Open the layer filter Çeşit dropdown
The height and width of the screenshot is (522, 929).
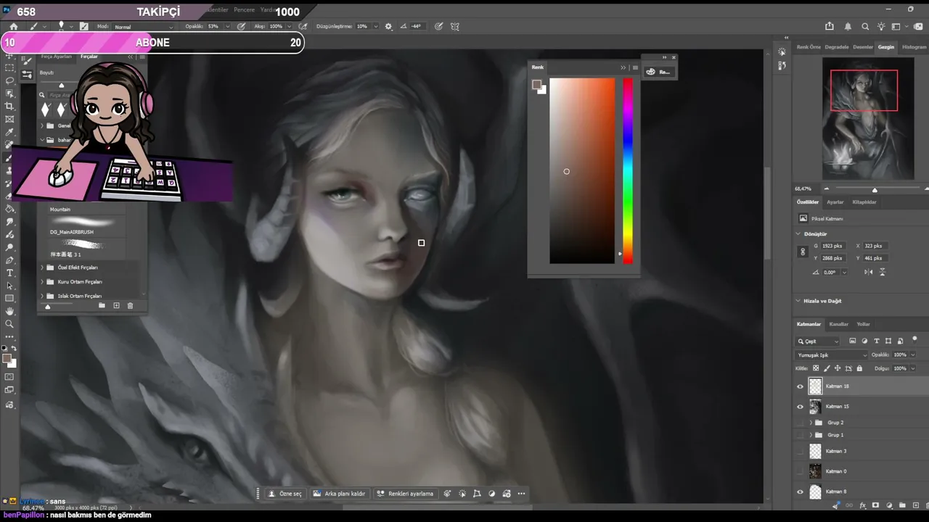click(818, 341)
